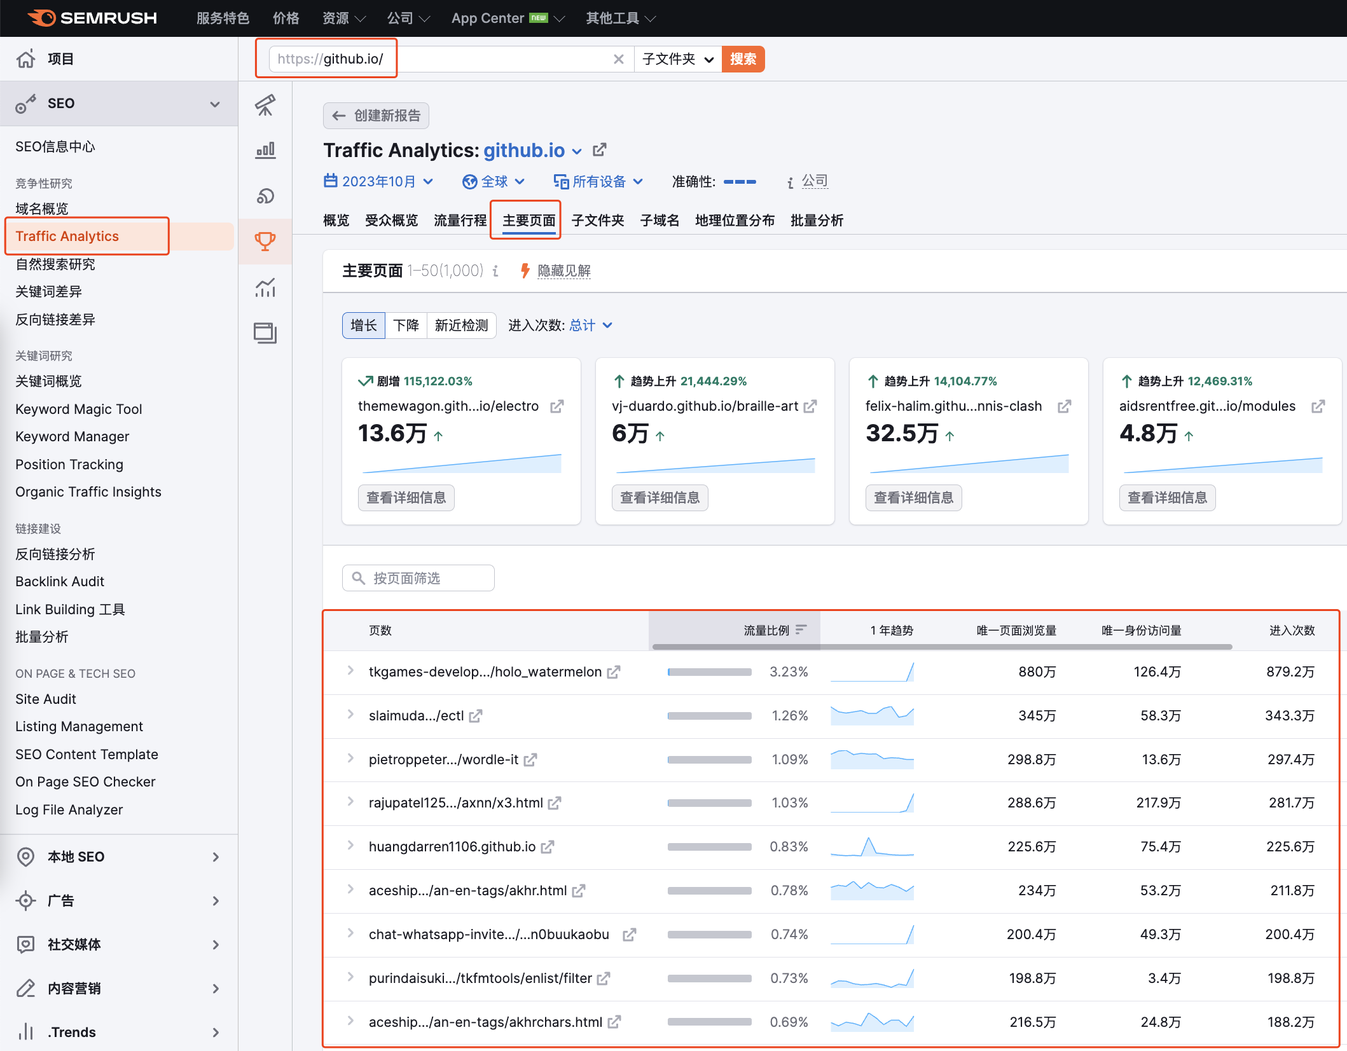Click the home 项目 icon in sidebar

coord(26,59)
